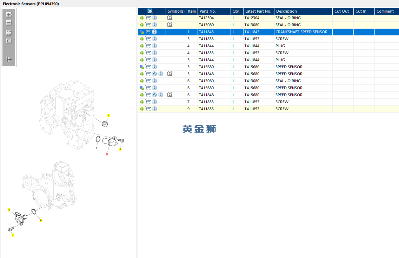Viewport: 399px width, 258px height.
Task: Sort table by Item column header
Action: [x=192, y=11]
